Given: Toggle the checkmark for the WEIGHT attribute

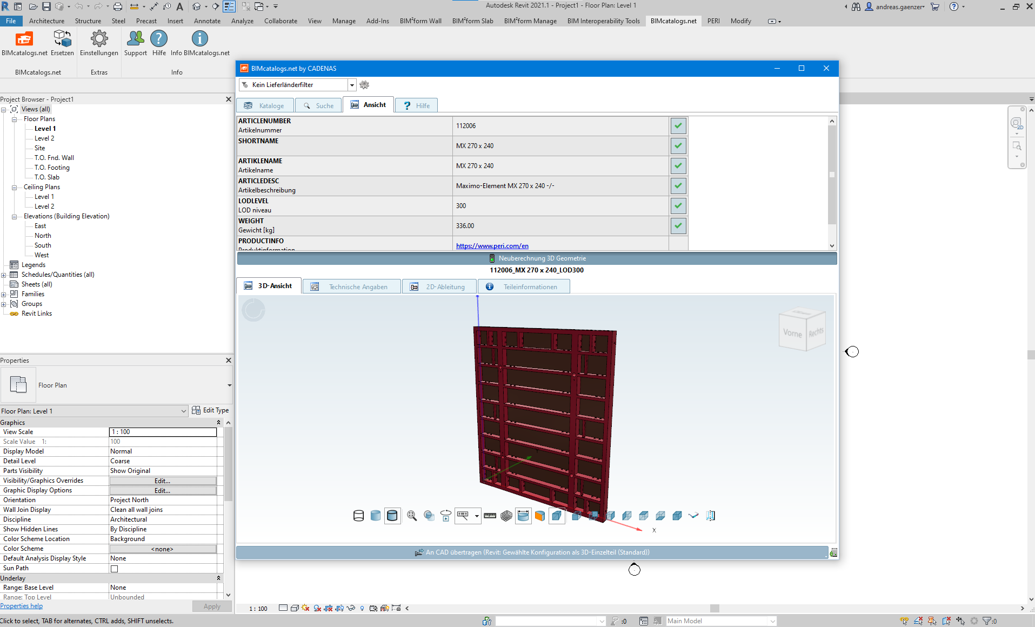Looking at the screenshot, I should pyautogui.click(x=678, y=225).
